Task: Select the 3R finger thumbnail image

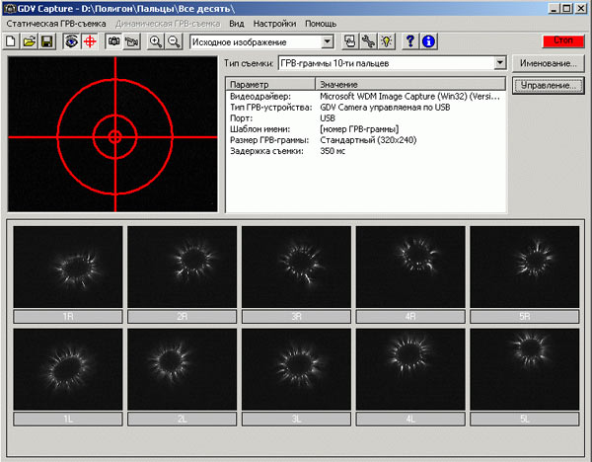Action: tap(296, 267)
